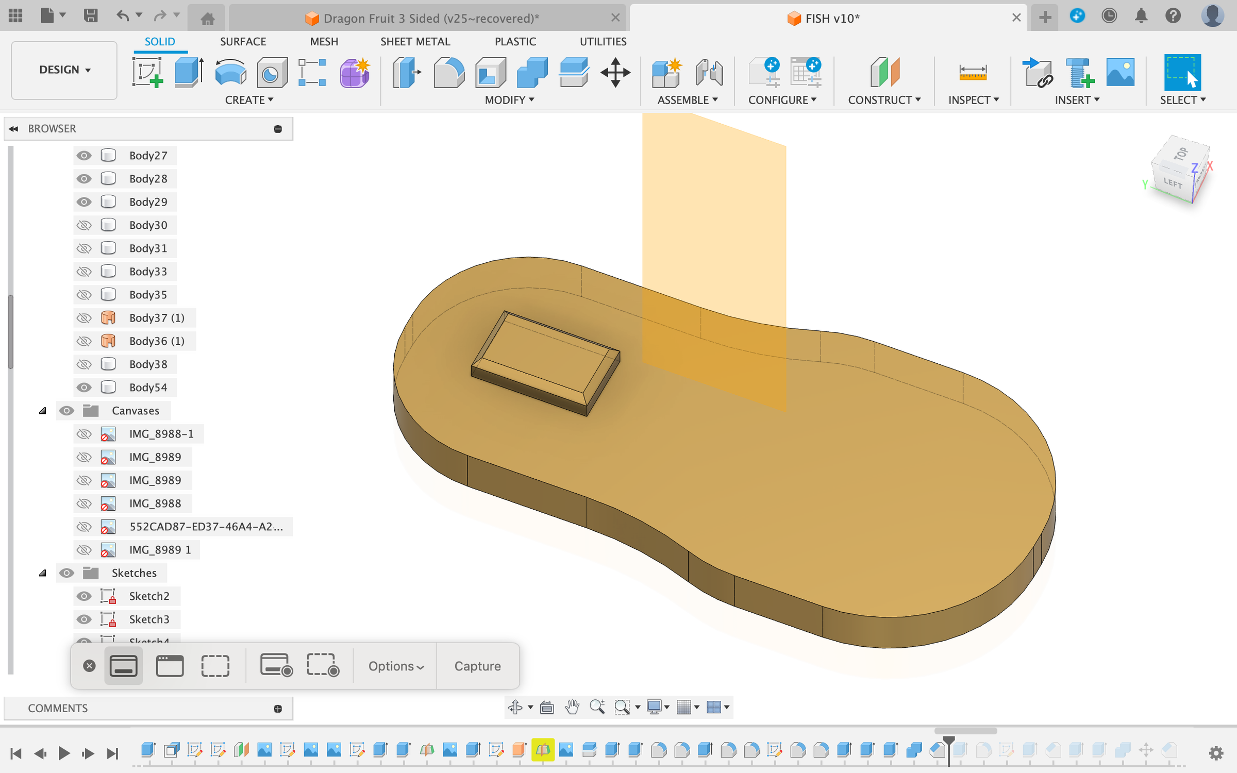Screen dimensions: 1237x773
Task: Click the timeline settings gear
Action: click(x=1217, y=752)
